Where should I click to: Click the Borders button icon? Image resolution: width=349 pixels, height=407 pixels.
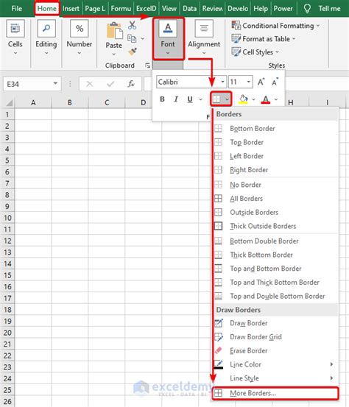tap(216, 99)
